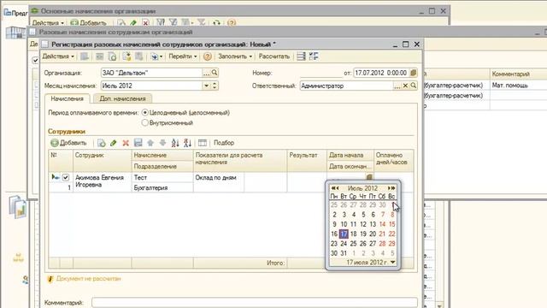Click the Месяц начисления up-down stepper
This screenshot has height=308, width=547.
215,86
